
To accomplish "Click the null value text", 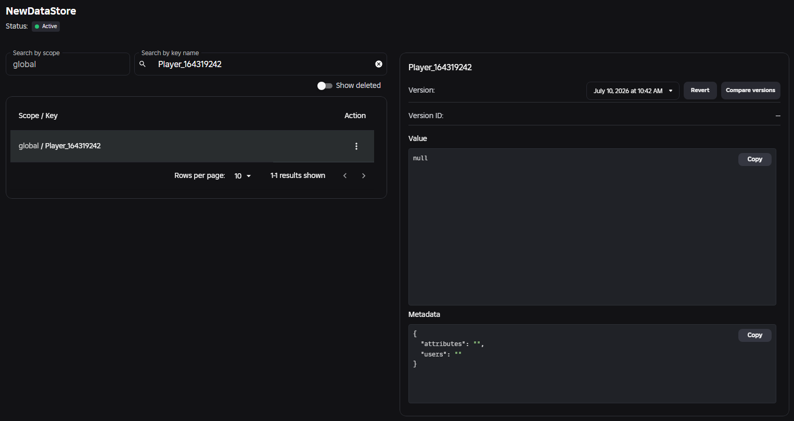I will pos(420,158).
